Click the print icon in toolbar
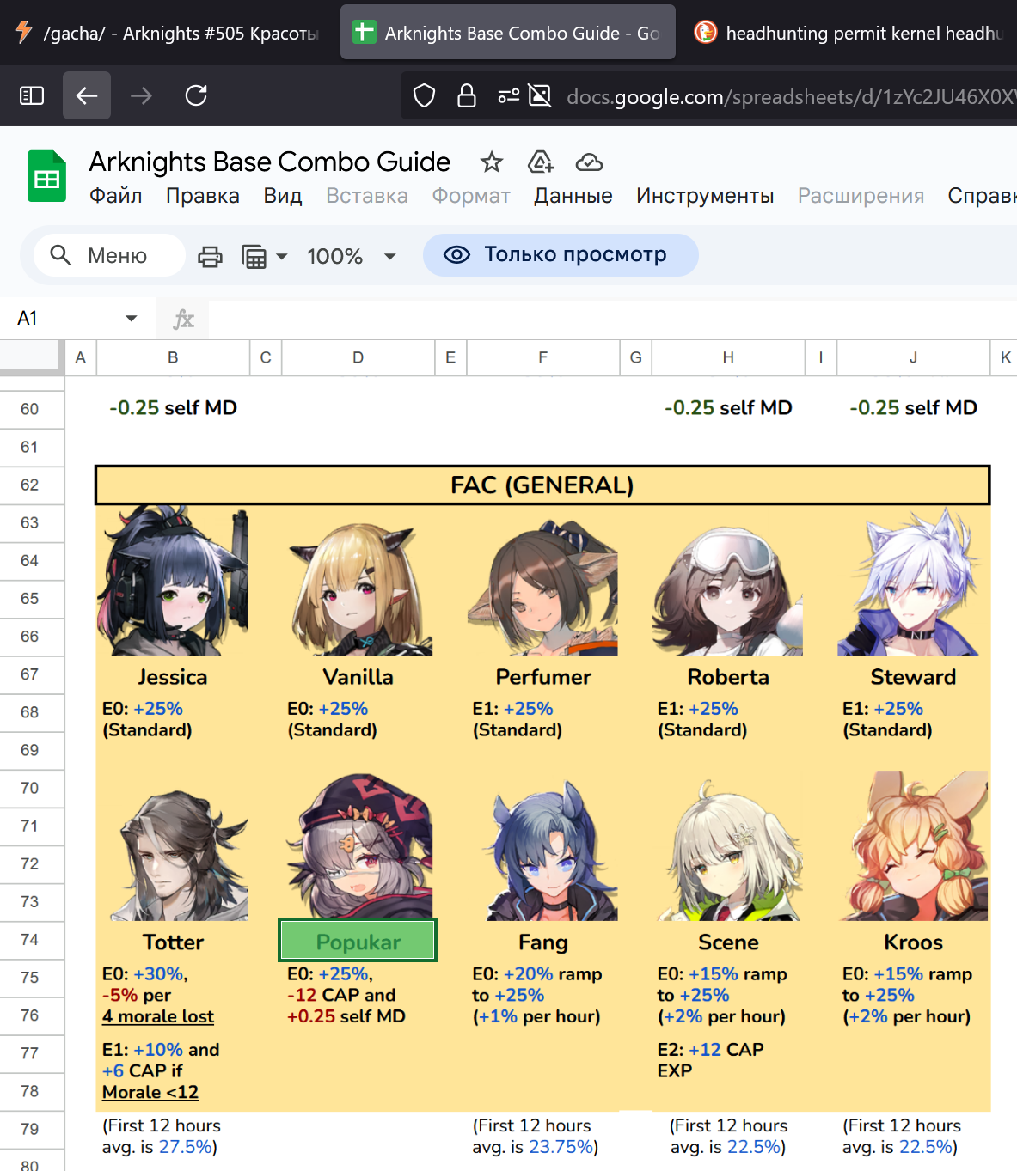 pos(210,256)
